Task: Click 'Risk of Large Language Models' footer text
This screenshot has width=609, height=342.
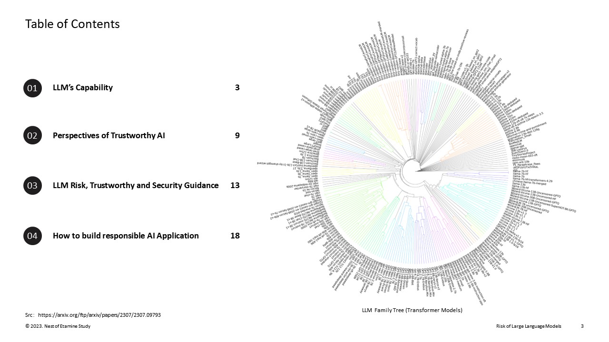Action: [x=529, y=326]
